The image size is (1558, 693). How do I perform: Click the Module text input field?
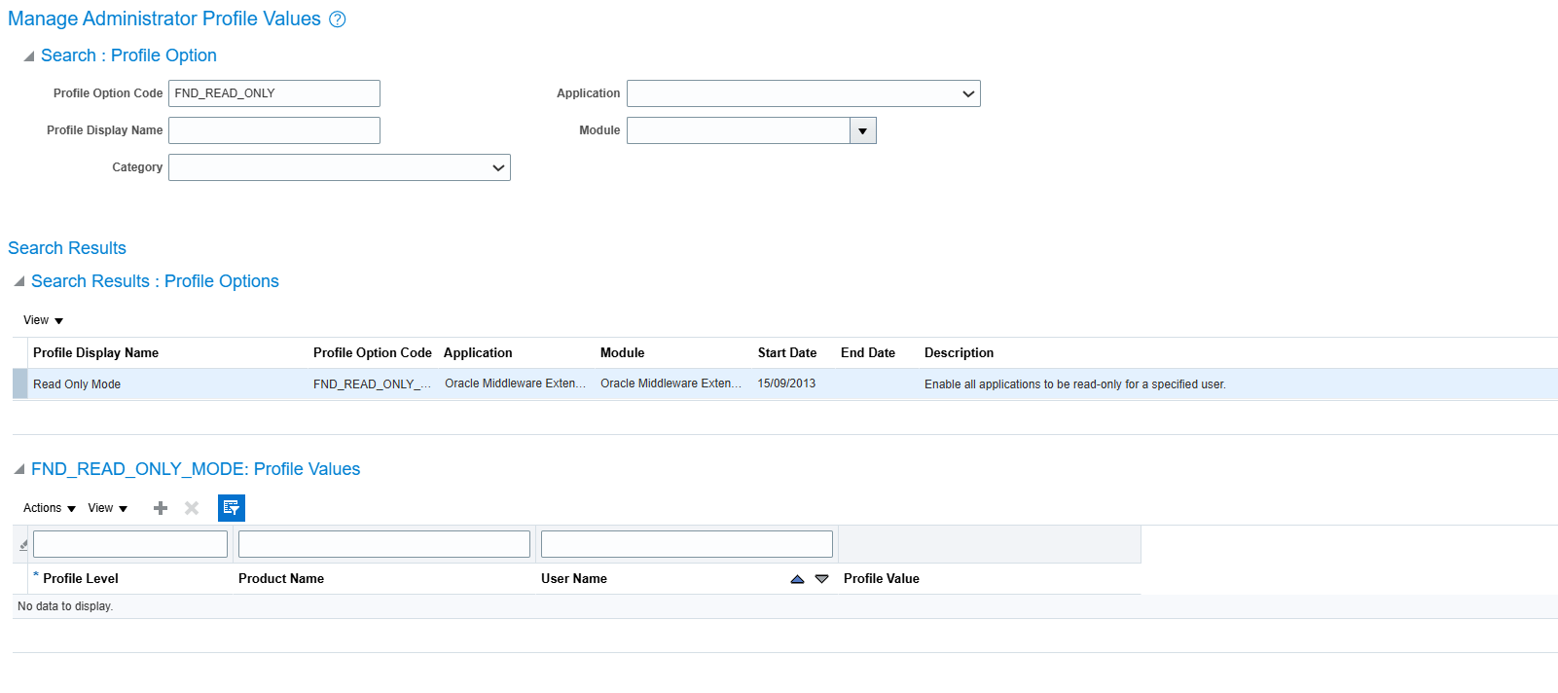[739, 130]
